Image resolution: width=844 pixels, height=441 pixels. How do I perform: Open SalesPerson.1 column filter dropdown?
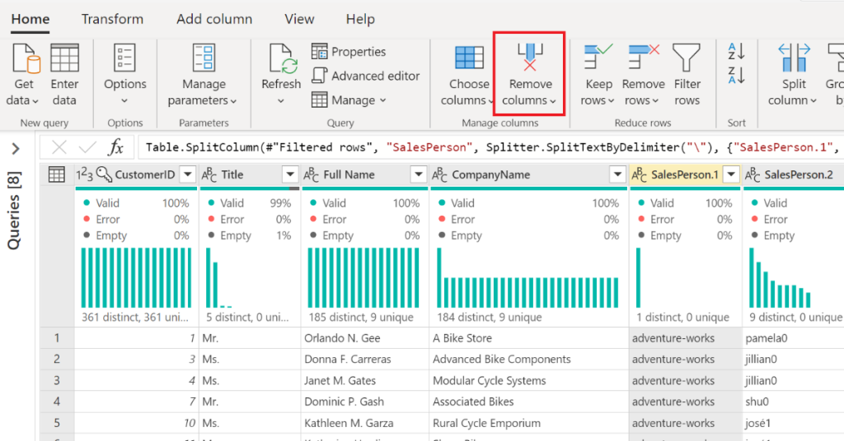pyautogui.click(x=731, y=174)
